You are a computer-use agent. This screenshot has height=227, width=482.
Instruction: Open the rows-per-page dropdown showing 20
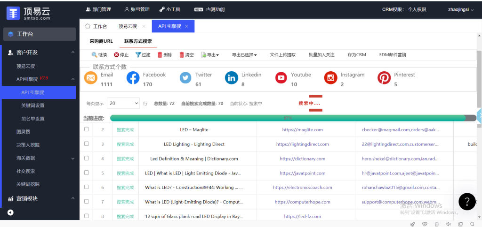123,103
